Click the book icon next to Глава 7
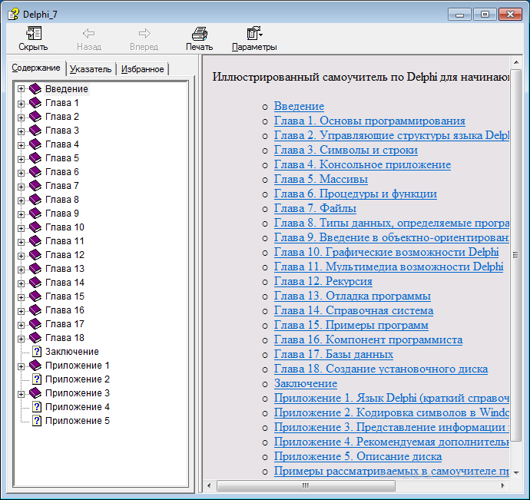The height and width of the screenshot is (500, 530). tap(35, 186)
